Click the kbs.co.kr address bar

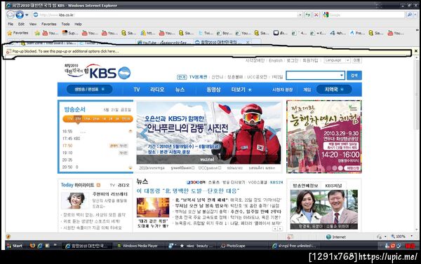[165, 15]
